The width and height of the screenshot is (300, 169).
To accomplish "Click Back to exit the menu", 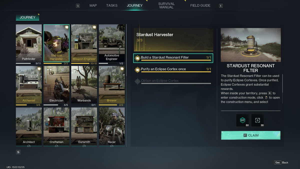I will pos(285,162).
